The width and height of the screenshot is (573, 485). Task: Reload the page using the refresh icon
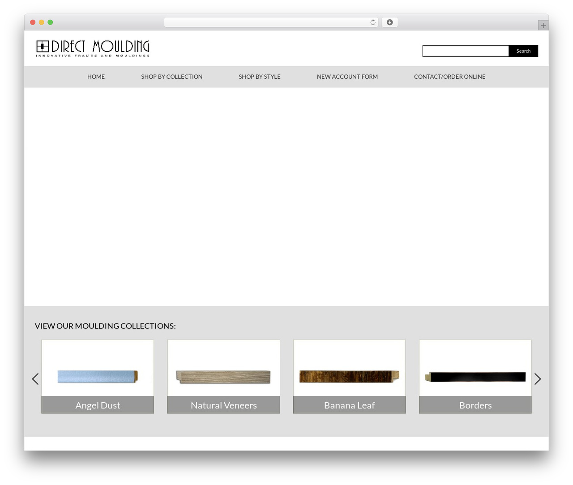point(372,22)
